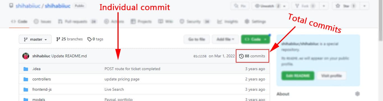The width and height of the screenshot is (383, 101).
Task: Open the Add file dropdown
Action: pyautogui.click(x=225, y=39)
